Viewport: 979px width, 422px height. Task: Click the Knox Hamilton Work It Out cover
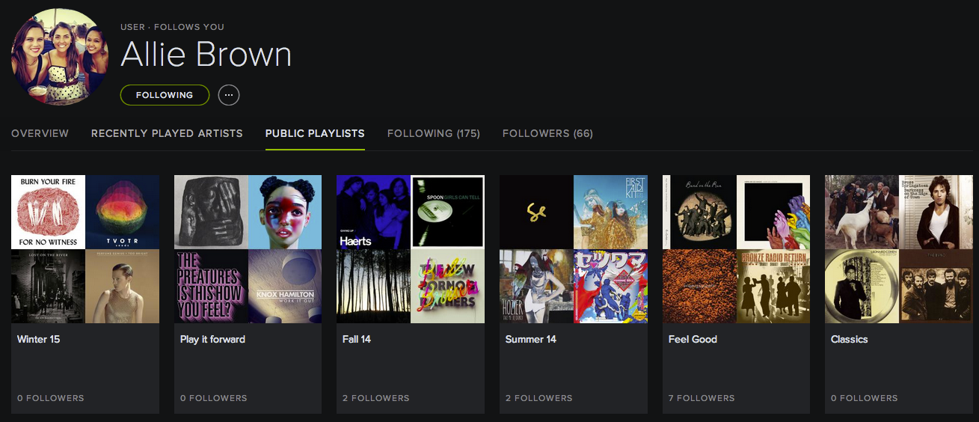point(285,286)
